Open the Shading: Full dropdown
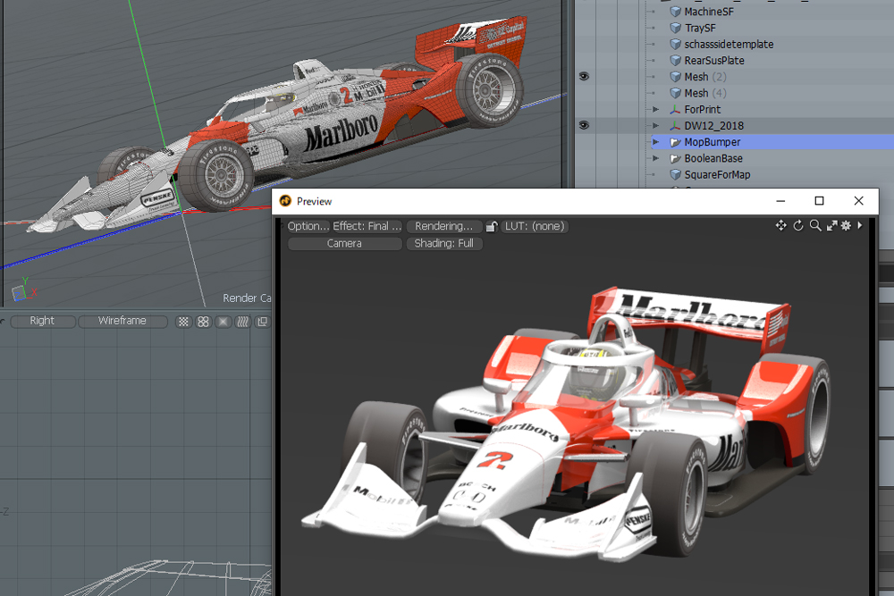This screenshot has height=596, width=894. point(444,243)
